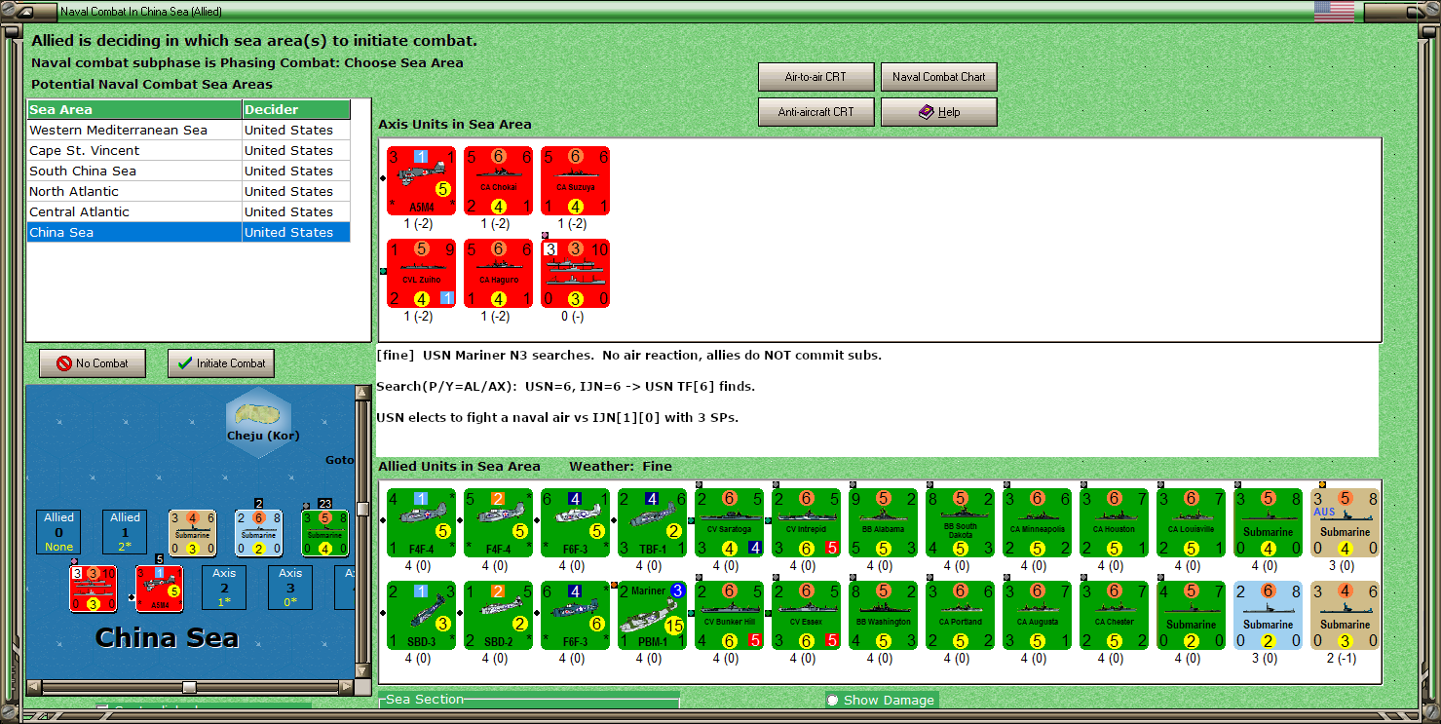Click the No Combat button
This screenshot has height=724, width=1441.
pos(92,363)
